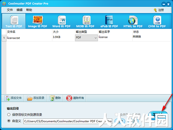173x130 pixels.
Task: Click row number 1 header
Action: pos(4,38)
